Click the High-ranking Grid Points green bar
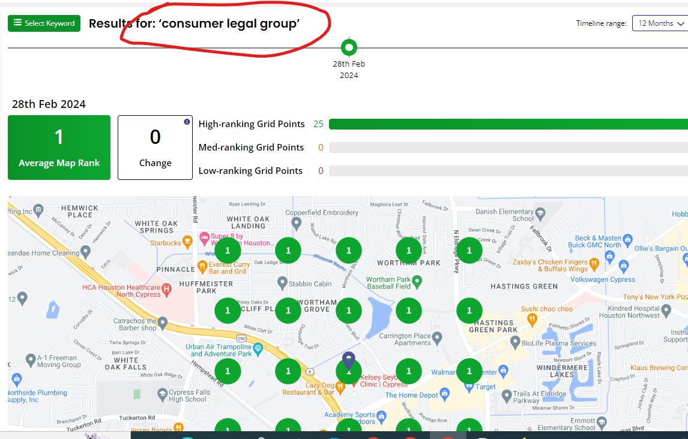 coord(508,124)
